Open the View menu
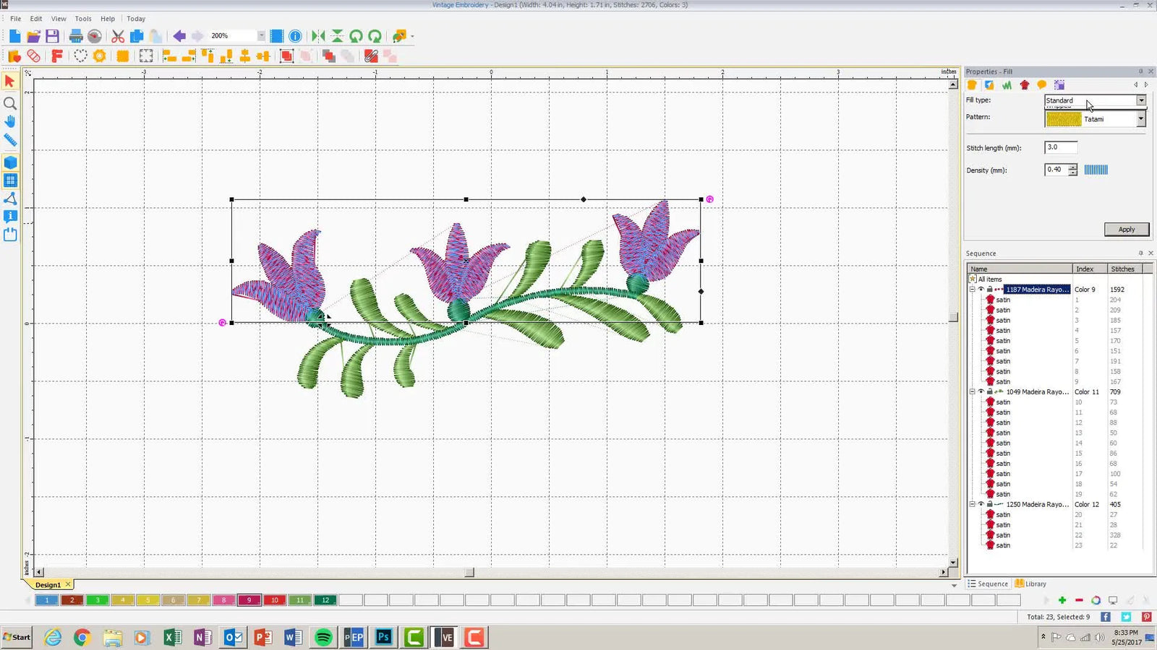 coord(59,19)
